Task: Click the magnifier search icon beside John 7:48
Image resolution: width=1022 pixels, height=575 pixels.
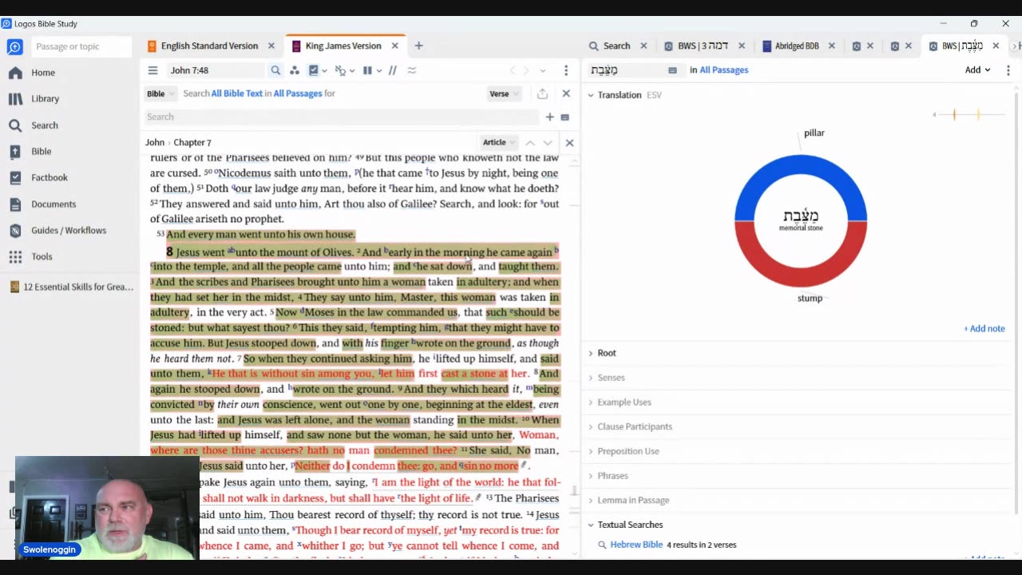Action: (275, 70)
